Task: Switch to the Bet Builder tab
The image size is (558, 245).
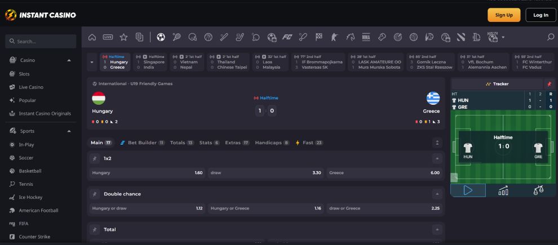Action: [x=141, y=142]
